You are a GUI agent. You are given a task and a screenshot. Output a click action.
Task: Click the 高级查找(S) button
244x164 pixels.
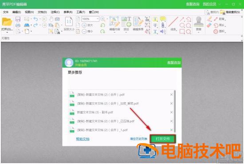(x=230, y=12)
